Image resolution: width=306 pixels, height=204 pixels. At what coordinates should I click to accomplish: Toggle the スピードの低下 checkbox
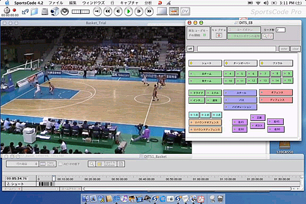tap(60, 164)
